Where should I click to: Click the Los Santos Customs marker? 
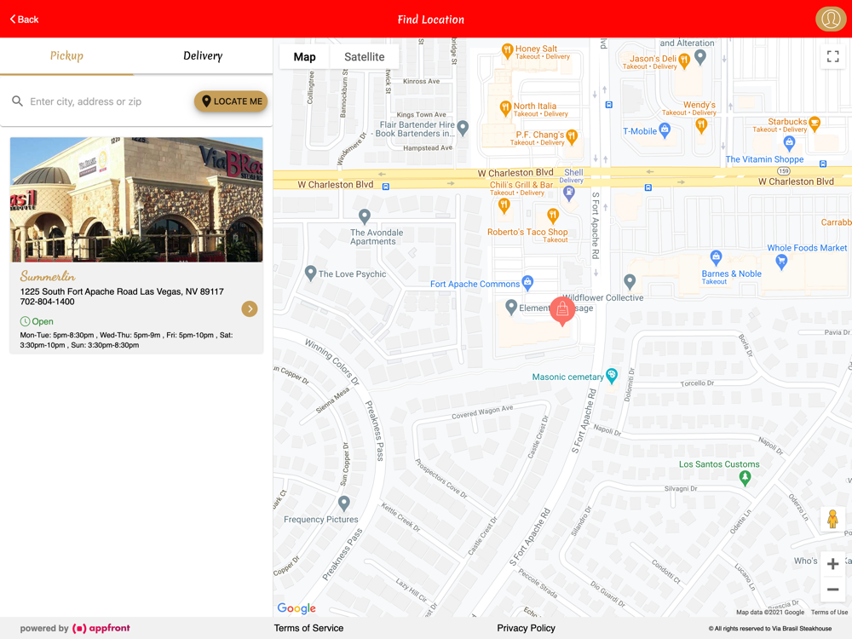click(x=745, y=478)
